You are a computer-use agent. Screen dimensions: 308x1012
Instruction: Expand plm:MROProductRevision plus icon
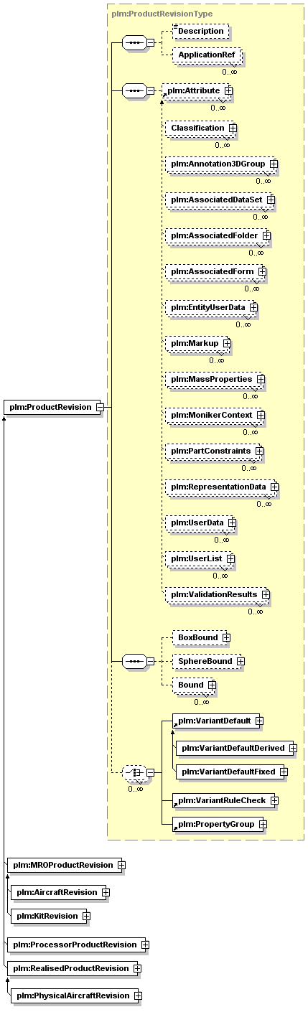[x=122, y=865]
